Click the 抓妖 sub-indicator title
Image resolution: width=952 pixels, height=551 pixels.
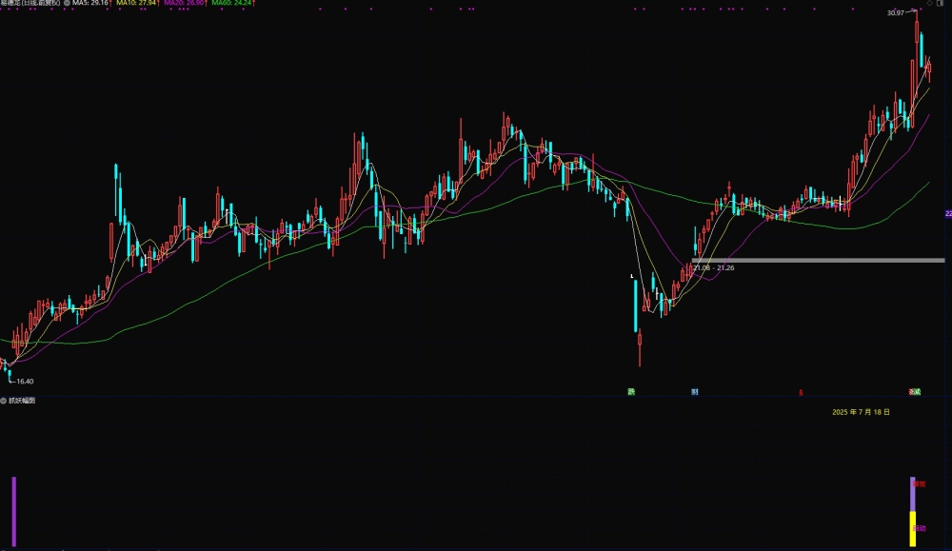click(22, 401)
